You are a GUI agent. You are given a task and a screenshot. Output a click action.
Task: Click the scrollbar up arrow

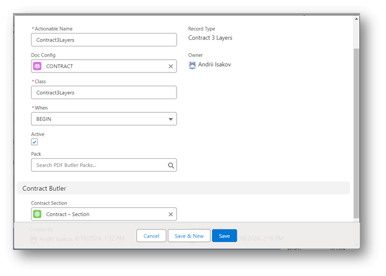(x=356, y=19)
